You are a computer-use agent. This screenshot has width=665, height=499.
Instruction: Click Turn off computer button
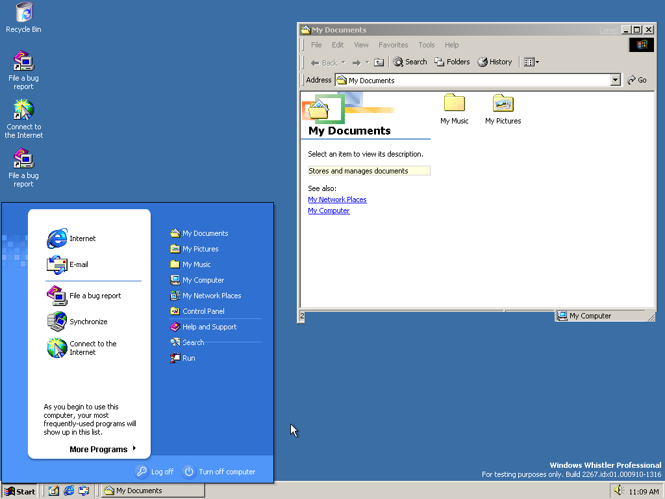click(219, 472)
